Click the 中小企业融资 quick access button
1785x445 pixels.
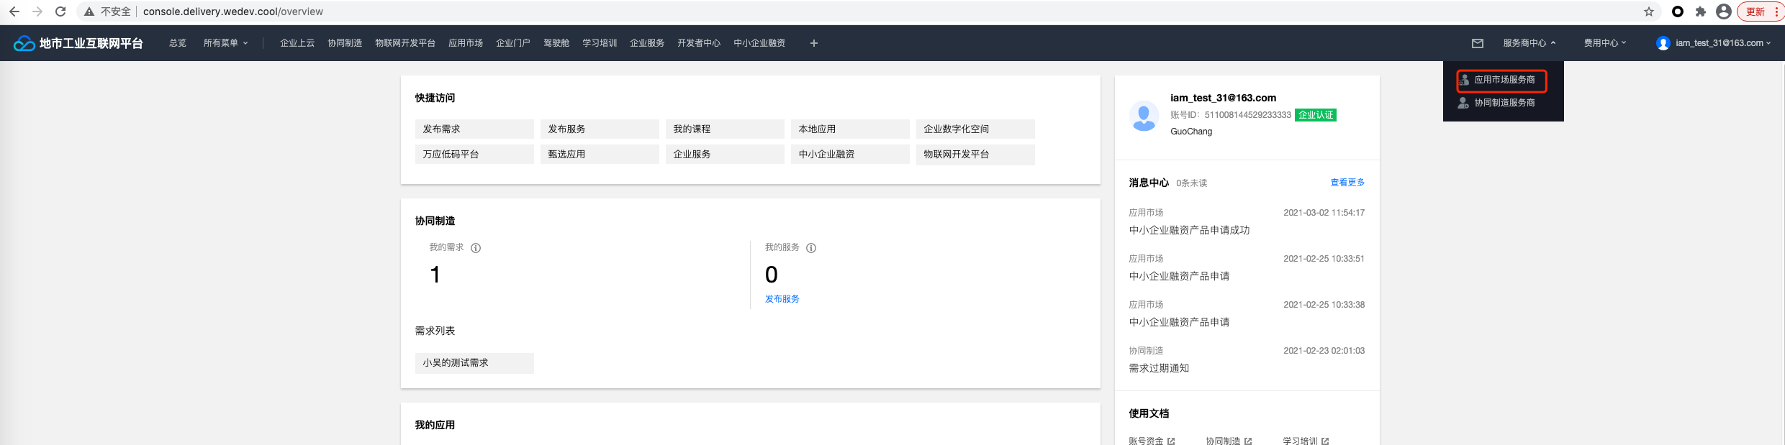tap(850, 155)
